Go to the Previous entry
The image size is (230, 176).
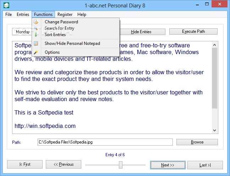point(64,164)
